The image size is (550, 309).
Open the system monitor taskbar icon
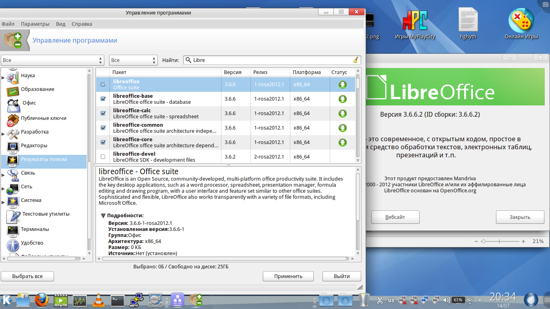(80, 300)
